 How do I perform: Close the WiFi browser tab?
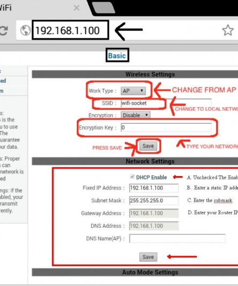tap(77, 8)
